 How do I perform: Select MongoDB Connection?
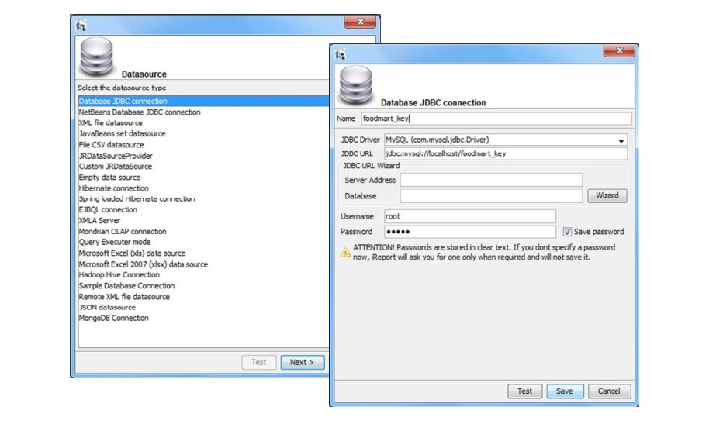click(x=113, y=318)
